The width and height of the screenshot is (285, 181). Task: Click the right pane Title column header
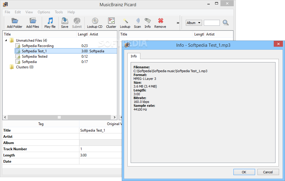156,34
